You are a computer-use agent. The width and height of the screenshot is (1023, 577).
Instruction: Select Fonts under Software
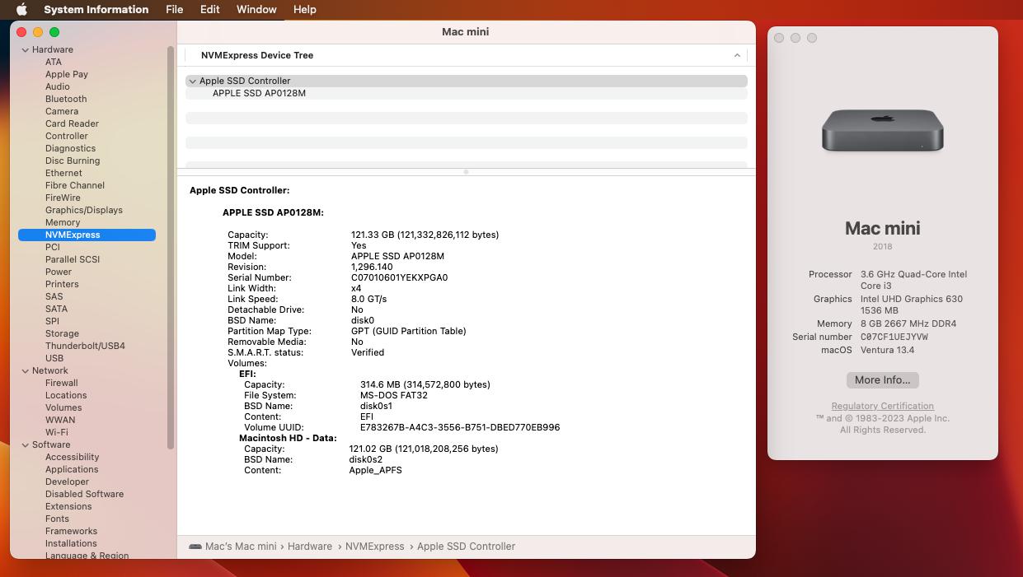point(58,519)
